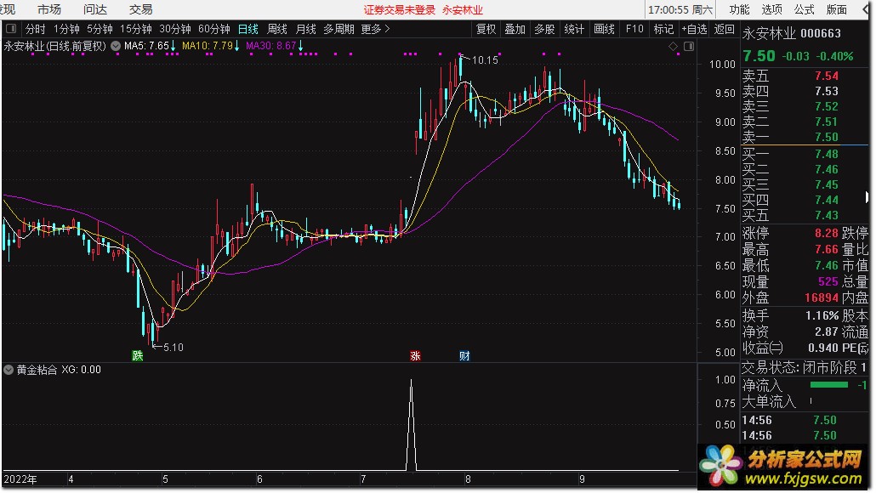Click the 叠加 overlay button
This screenshot has width=876, height=493.
(x=515, y=29)
